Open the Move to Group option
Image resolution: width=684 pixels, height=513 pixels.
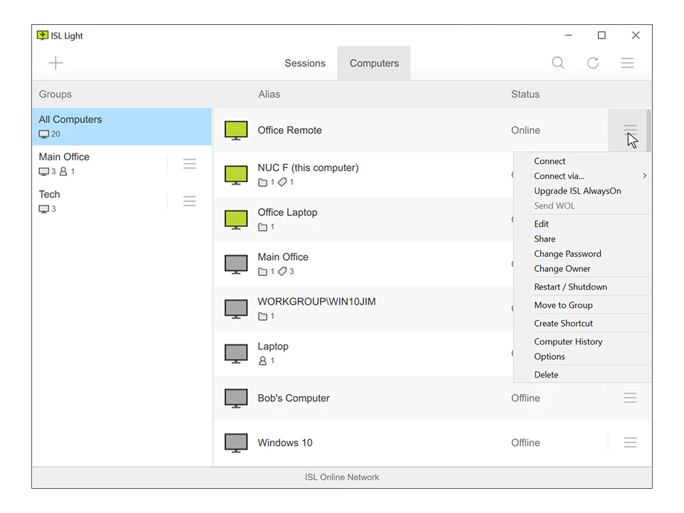(563, 305)
